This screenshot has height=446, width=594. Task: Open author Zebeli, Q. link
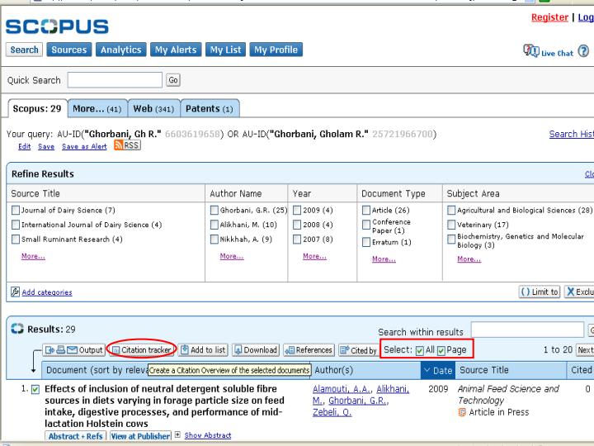pos(332,412)
